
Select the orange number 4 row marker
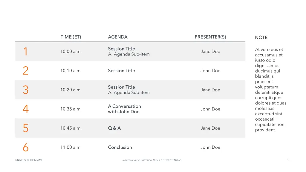(x=26, y=109)
